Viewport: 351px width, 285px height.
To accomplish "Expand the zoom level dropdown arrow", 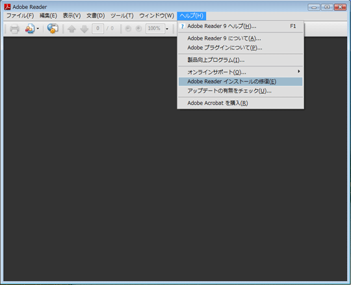I will click(x=167, y=29).
